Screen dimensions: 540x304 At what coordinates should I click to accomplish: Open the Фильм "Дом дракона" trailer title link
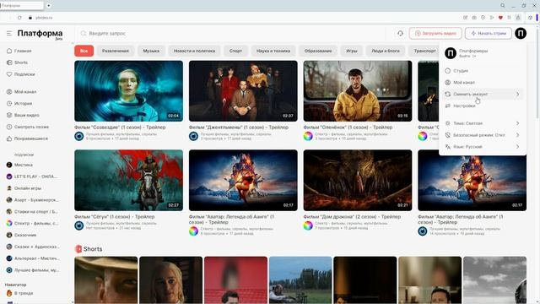pos(352,216)
